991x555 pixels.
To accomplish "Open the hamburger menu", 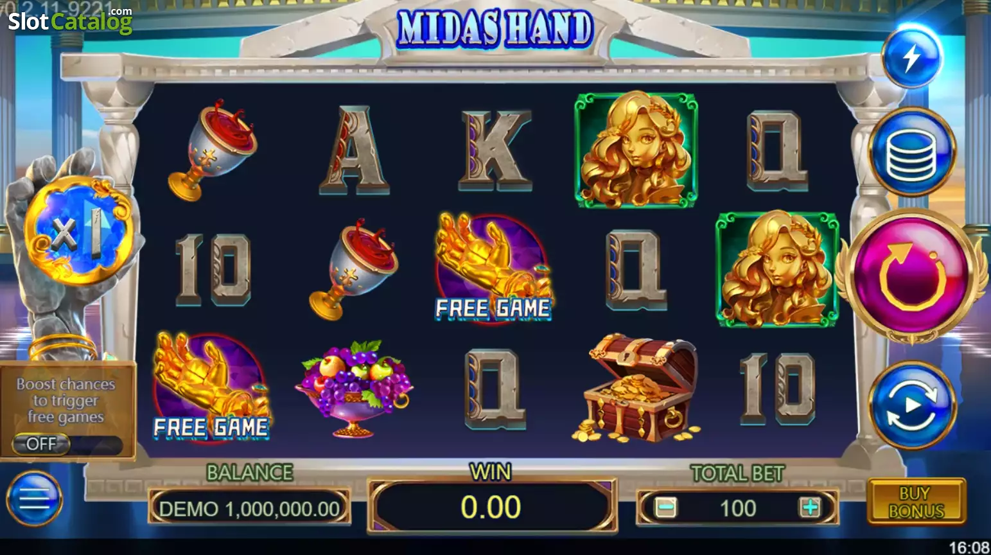I will pyautogui.click(x=35, y=498).
